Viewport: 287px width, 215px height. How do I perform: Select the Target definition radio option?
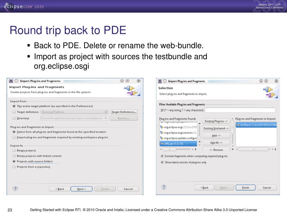14,112
